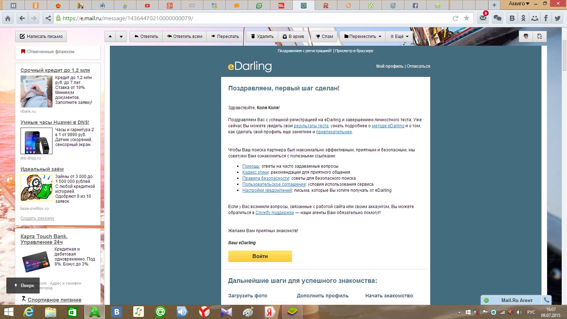Open the My World icon in browser toolbar
This screenshot has height=319, width=567.
[534, 18]
